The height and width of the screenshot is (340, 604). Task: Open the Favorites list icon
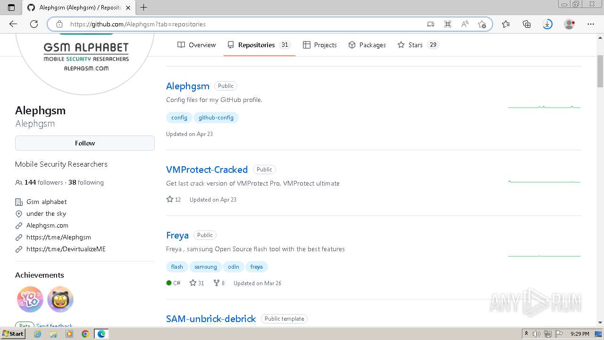(x=506, y=24)
